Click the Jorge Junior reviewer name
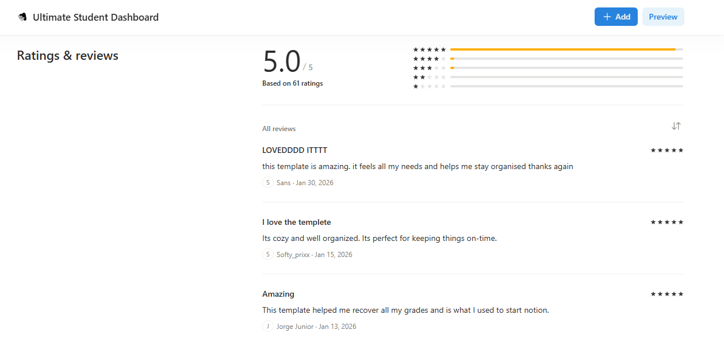This screenshot has width=724, height=345. click(x=295, y=327)
